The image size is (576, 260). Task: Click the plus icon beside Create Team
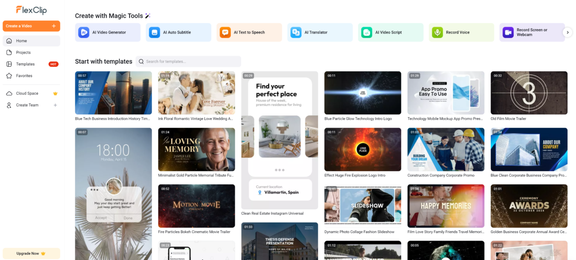(55, 105)
